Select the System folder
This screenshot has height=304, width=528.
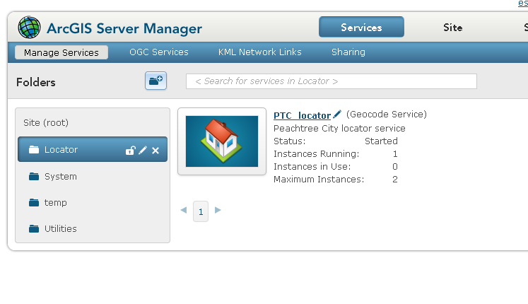point(61,177)
